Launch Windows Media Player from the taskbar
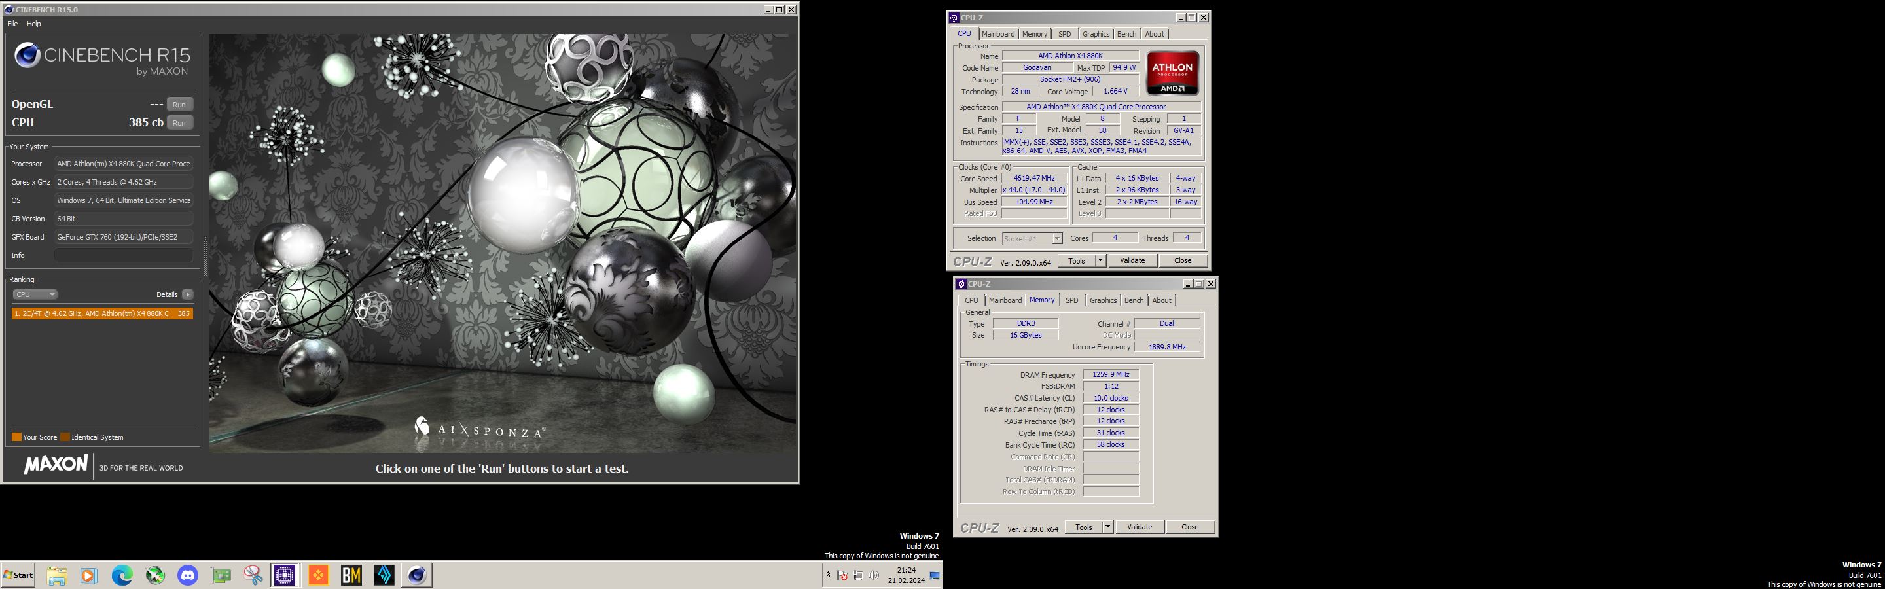1885x589 pixels. click(88, 576)
